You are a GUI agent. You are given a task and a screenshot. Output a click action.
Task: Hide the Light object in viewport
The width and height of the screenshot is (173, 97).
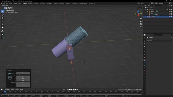point(169,13)
